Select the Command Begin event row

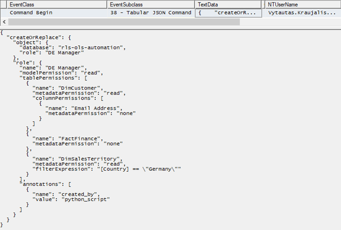[31, 13]
